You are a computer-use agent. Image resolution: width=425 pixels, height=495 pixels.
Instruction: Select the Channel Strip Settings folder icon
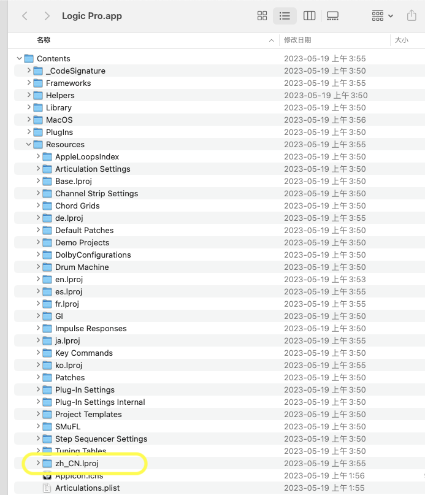pos(47,193)
